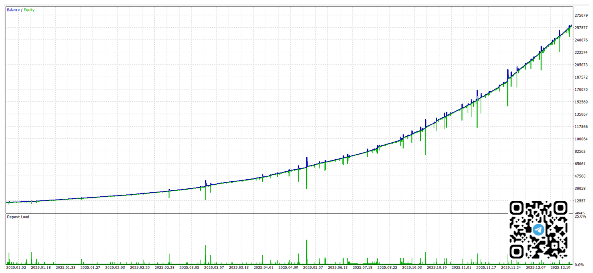This screenshot has width=593, height=273.
Task: Click the 117566 axis value
Action: (x=581, y=127)
